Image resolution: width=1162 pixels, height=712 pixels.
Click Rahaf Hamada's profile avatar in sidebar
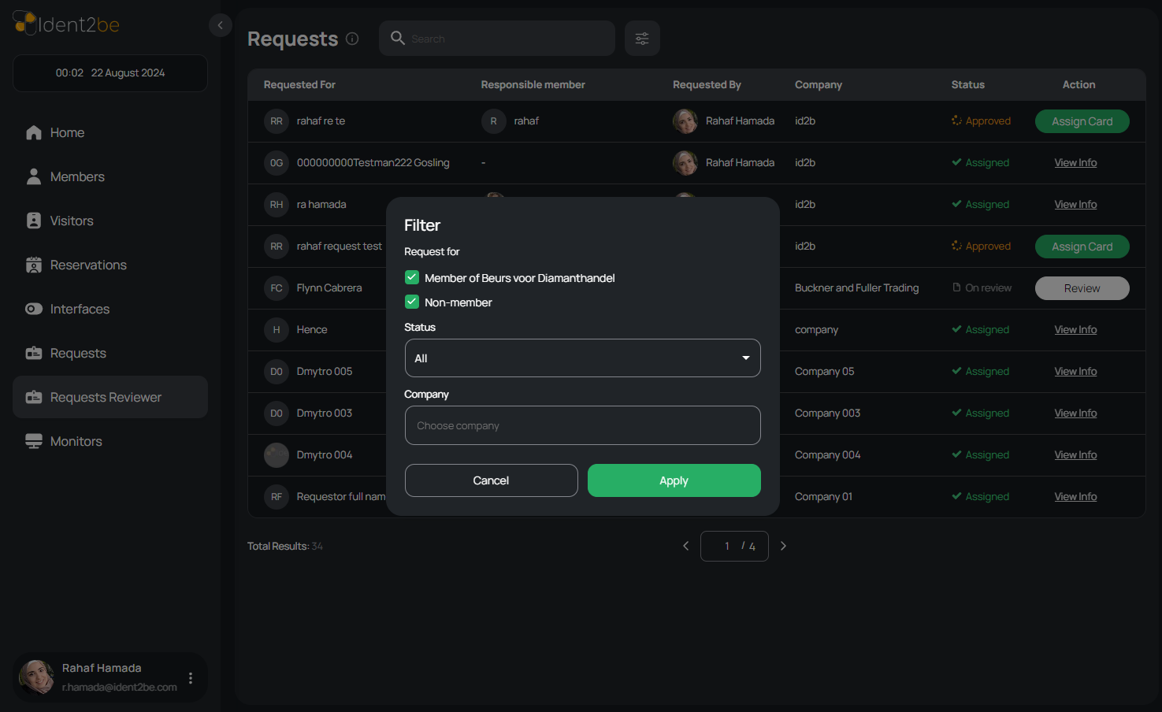pyautogui.click(x=37, y=677)
